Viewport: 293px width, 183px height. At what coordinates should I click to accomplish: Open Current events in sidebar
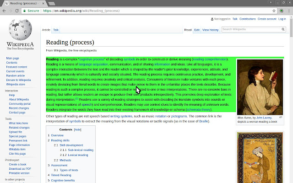click(x=15, y=71)
